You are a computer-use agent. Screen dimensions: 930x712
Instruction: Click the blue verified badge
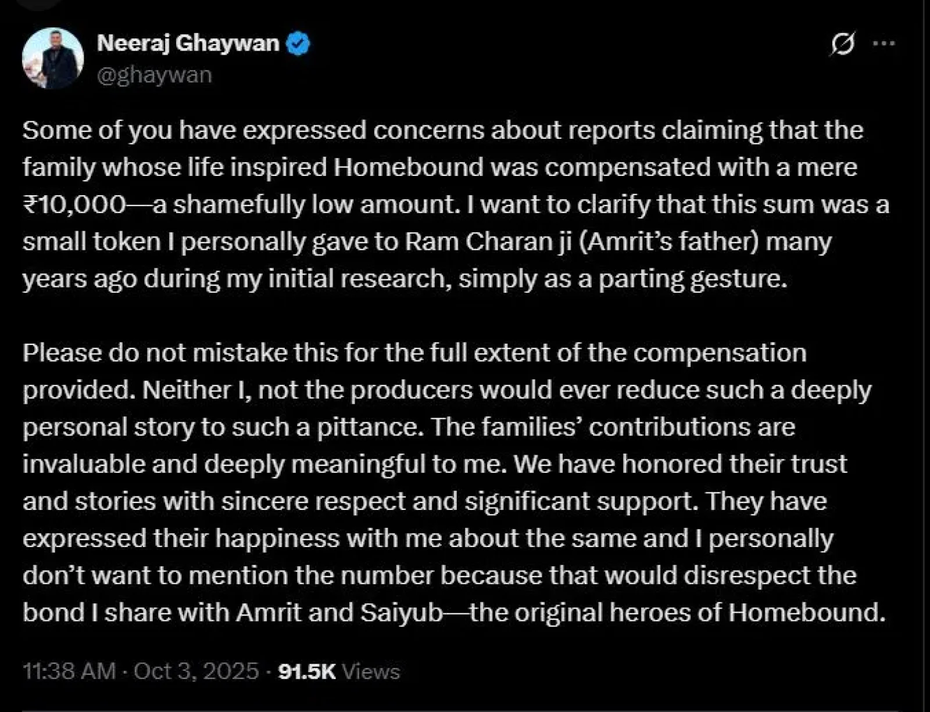[299, 44]
